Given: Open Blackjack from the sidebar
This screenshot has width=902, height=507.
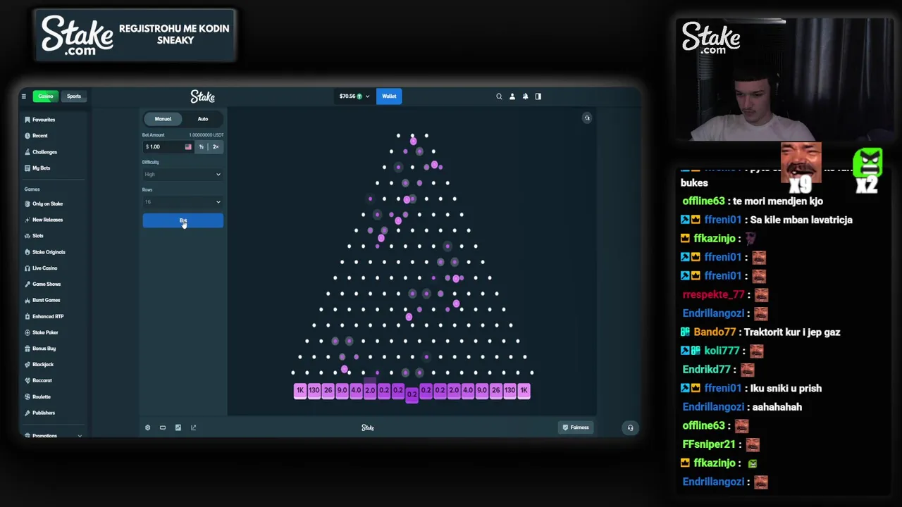Looking at the screenshot, I should tap(43, 365).
